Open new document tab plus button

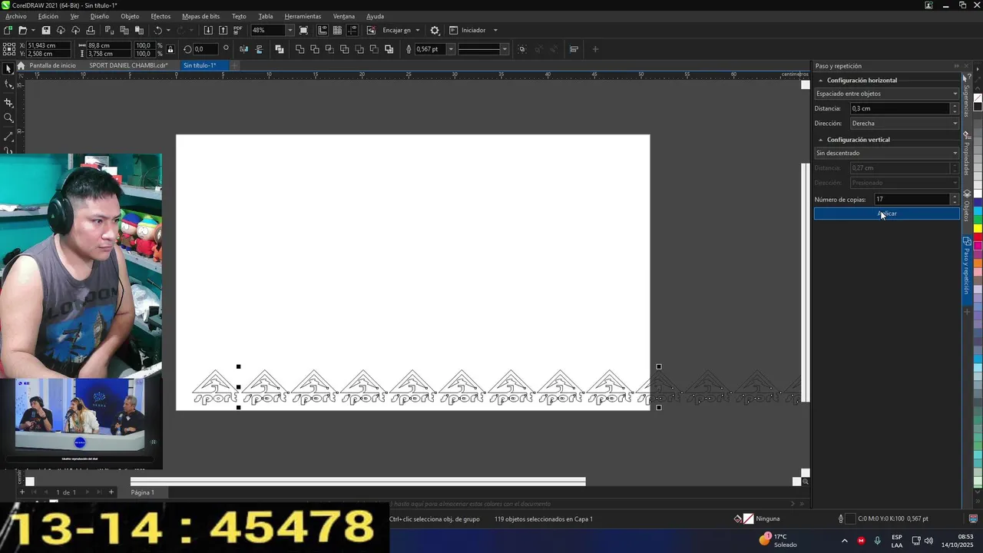point(234,65)
